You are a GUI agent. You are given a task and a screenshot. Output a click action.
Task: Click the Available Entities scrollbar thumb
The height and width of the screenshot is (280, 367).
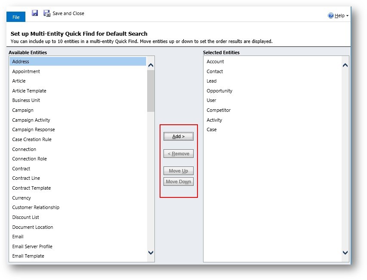pos(151,91)
